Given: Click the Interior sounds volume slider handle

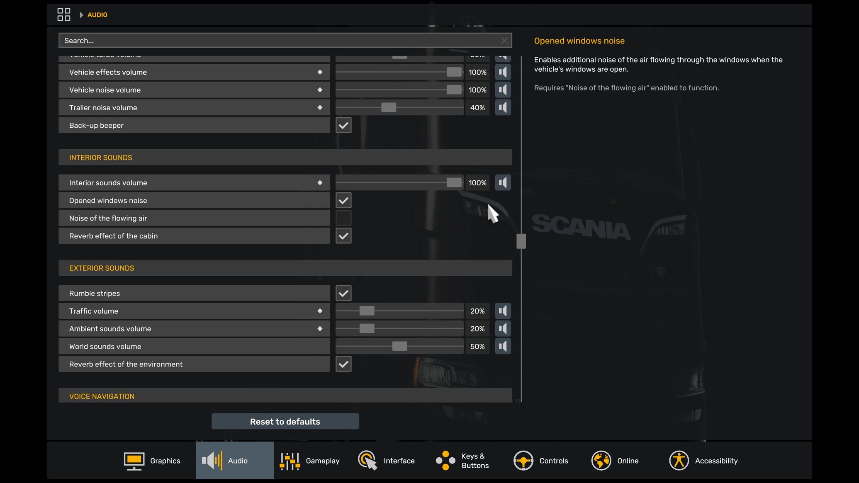Looking at the screenshot, I should 454,183.
